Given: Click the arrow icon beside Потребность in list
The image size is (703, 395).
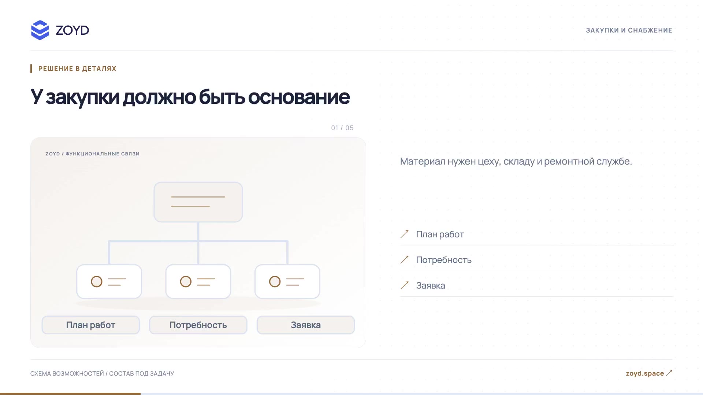Looking at the screenshot, I should click(405, 260).
